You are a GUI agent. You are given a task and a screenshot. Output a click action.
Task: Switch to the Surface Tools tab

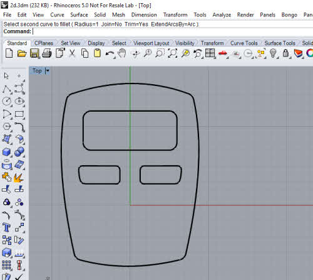(x=280, y=43)
